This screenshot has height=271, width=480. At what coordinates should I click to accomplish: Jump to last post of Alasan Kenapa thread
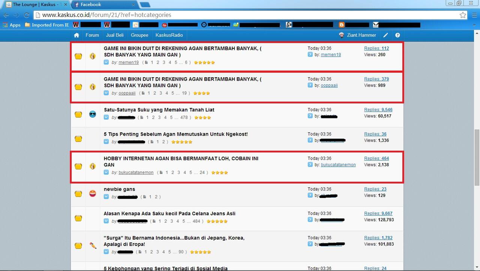pos(310,220)
